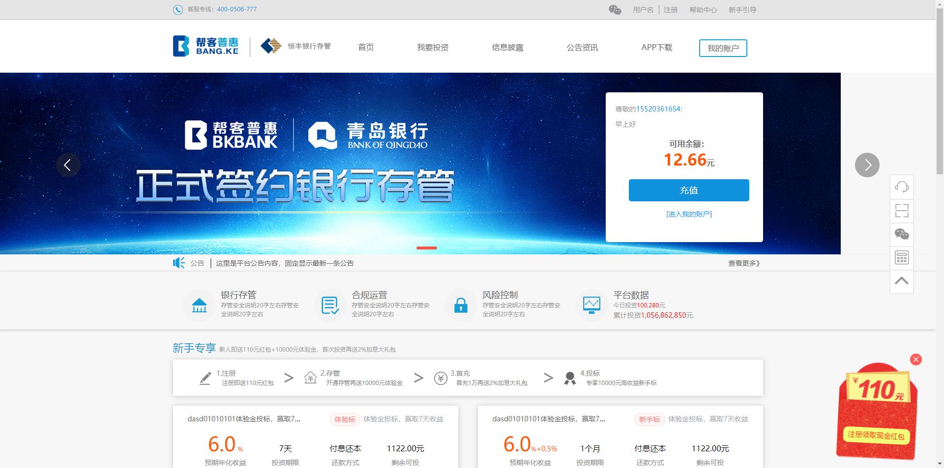This screenshot has width=944, height=468.
Task: Click the 12.66元 available balance
Action: pyautogui.click(x=689, y=160)
